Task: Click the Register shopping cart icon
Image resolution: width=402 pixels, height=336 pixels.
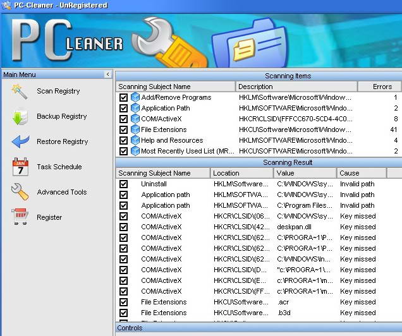Action: pos(20,217)
